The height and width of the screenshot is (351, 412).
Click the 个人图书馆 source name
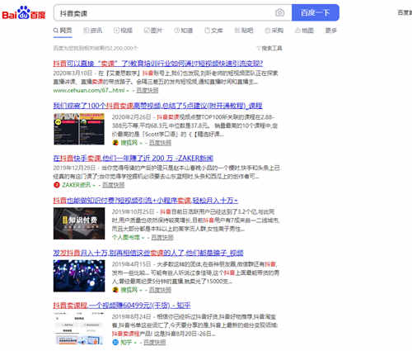tap(126, 237)
